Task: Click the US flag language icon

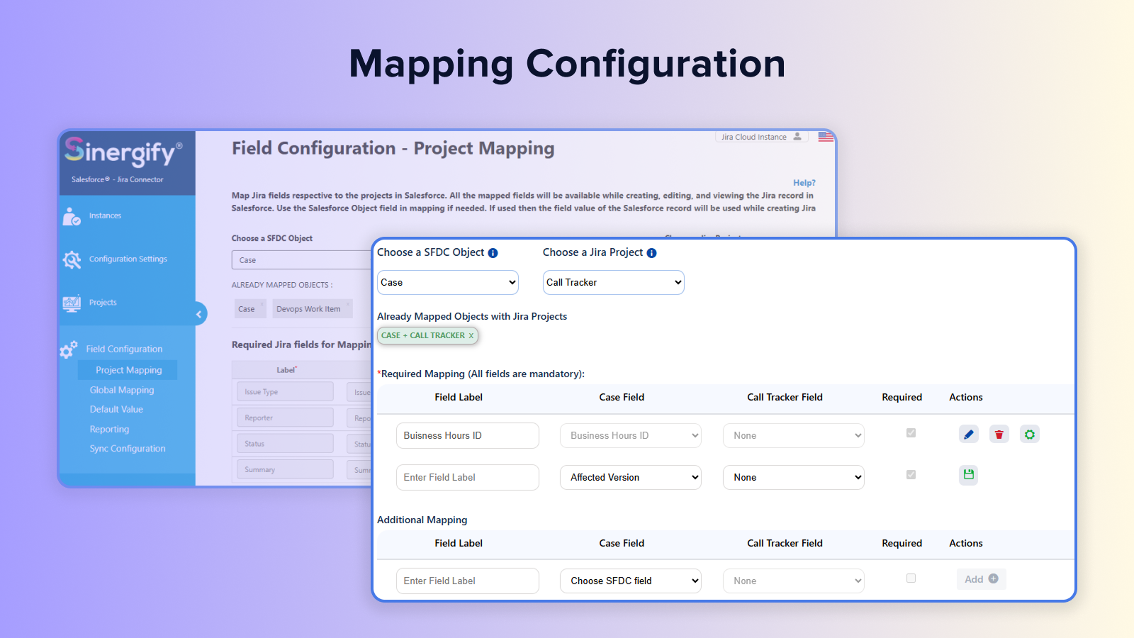Action: pyautogui.click(x=826, y=137)
